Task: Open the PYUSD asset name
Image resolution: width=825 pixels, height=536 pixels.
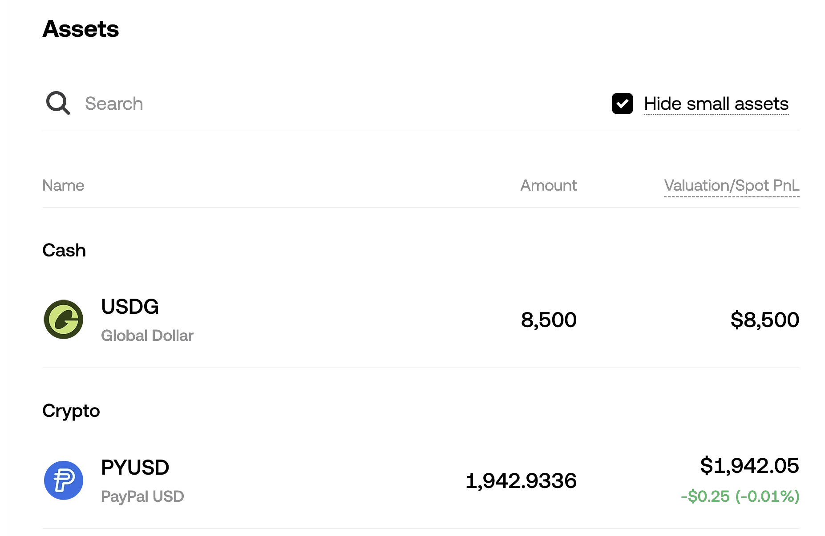Action: coord(135,468)
